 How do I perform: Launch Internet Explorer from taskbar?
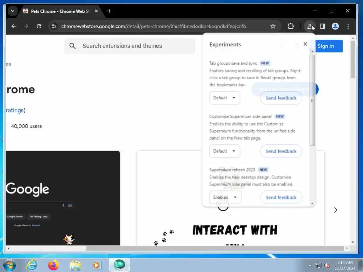32,265
